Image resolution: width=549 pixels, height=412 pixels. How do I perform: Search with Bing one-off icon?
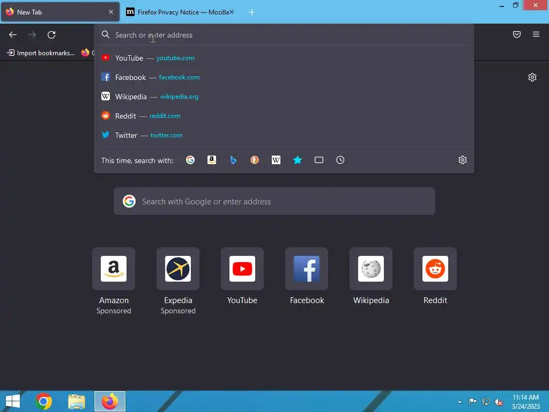[x=233, y=160]
